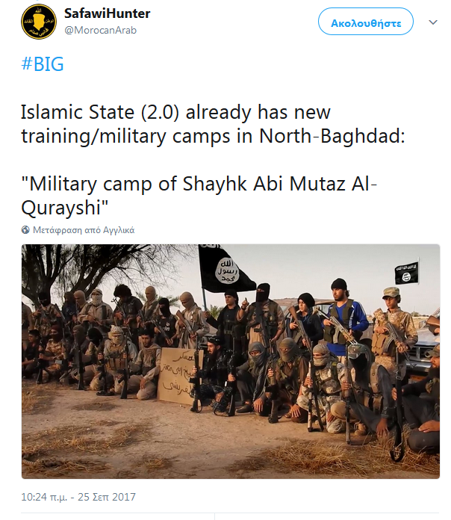Open the #BIG hashtag
Screen dimensions: 451x520
tap(43, 64)
